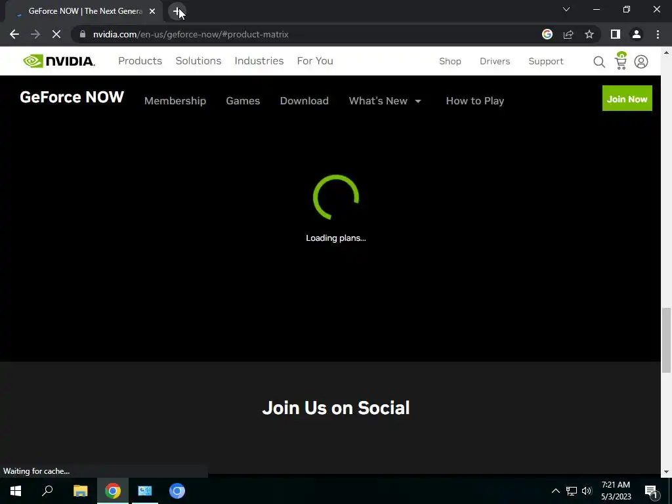Open the Chrome three-dot menu

coord(658,34)
